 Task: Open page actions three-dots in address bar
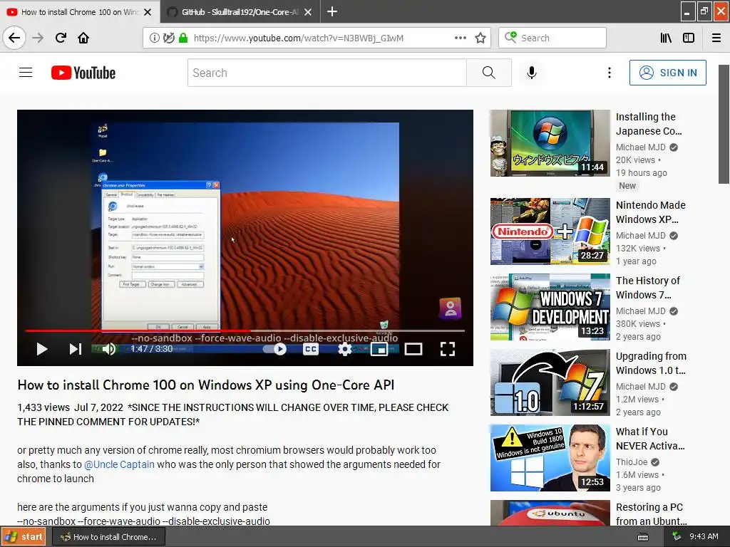click(x=461, y=38)
